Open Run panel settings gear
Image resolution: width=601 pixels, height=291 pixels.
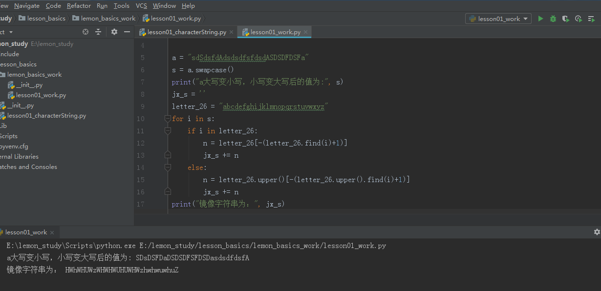597,232
